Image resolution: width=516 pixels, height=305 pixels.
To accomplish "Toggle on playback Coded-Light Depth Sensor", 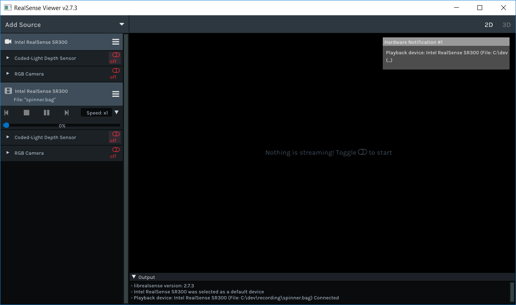I will click(x=116, y=134).
